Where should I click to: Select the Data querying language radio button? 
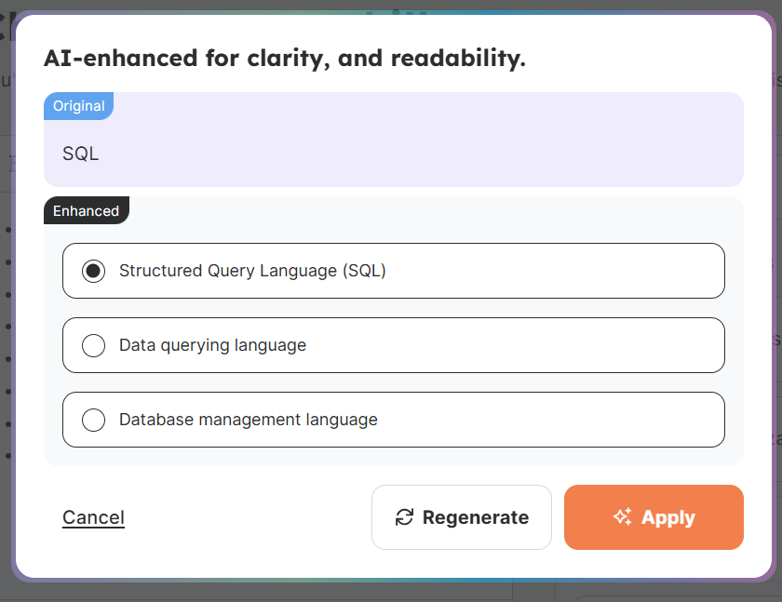click(x=93, y=345)
